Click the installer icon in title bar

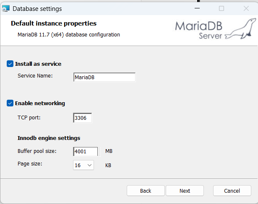pyautogui.click(x=5, y=8)
